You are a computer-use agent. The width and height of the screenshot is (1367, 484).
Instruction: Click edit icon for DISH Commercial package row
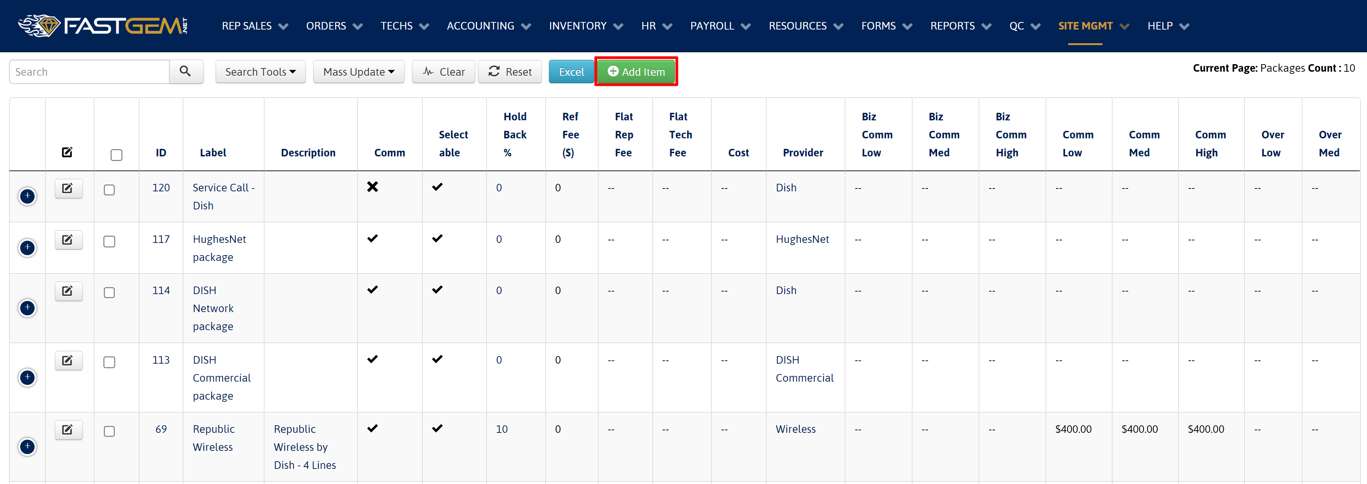pos(68,360)
